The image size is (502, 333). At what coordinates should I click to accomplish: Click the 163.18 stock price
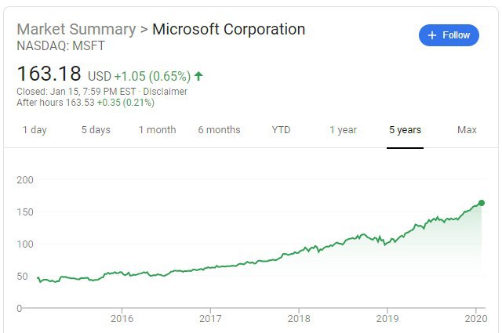pos(49,74)
